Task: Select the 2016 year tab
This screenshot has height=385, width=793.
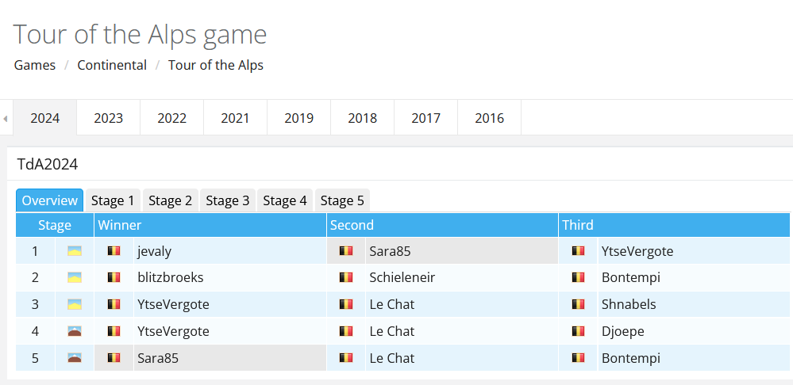Action: point(490,117)
